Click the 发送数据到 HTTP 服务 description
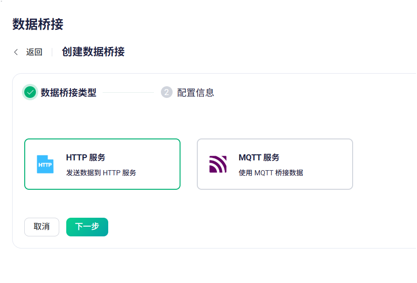This screenshot has height=283, width=417. point(101,173)
